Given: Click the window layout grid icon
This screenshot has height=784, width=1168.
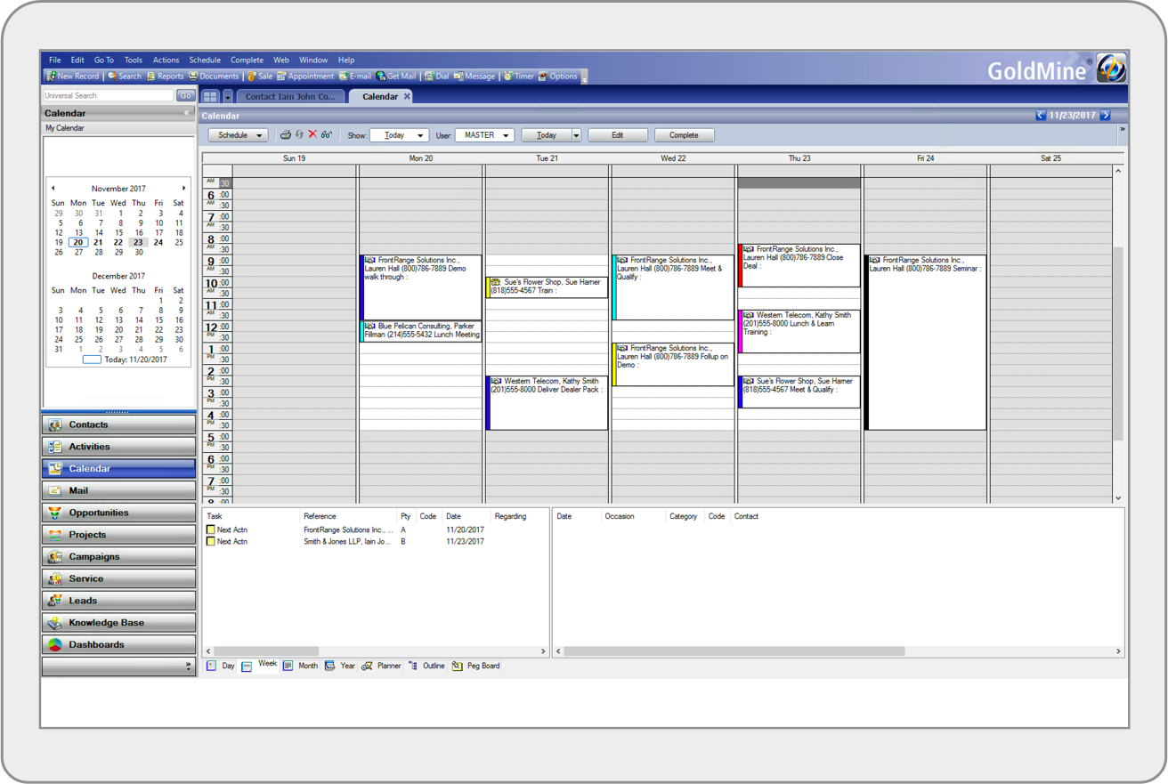Looking at the screenshot, I should pos(210,96).
